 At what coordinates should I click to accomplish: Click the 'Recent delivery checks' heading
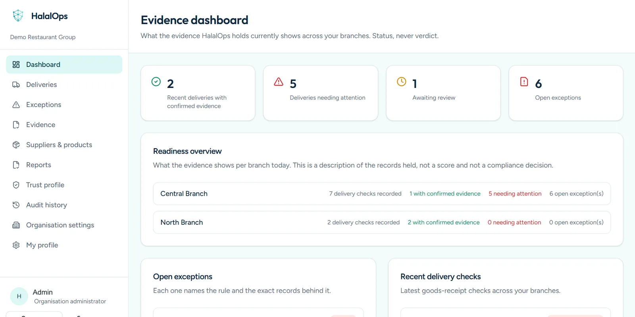point(441,277)
